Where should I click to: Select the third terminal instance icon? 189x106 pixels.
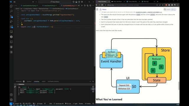[x=93, y=91]
